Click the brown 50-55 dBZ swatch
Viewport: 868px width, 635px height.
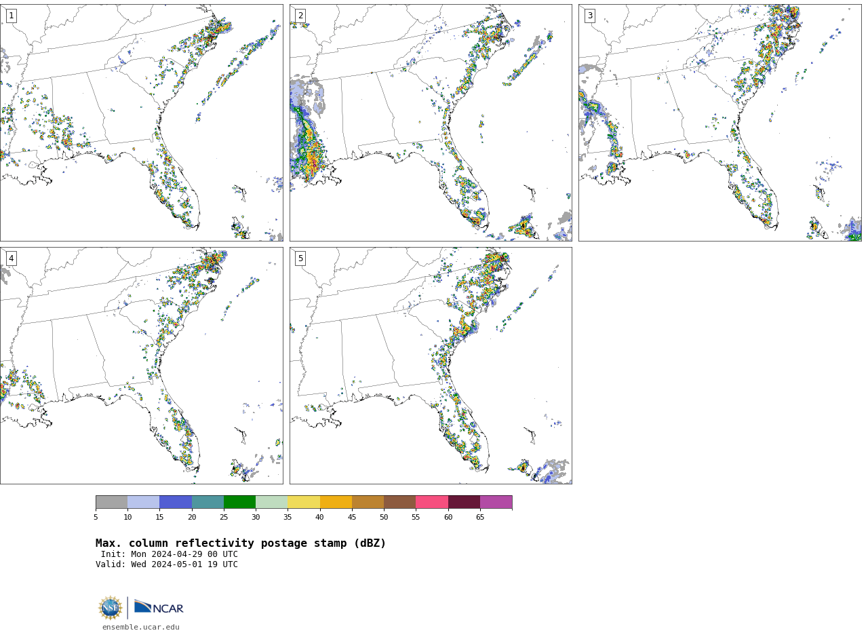pos(399,502)
